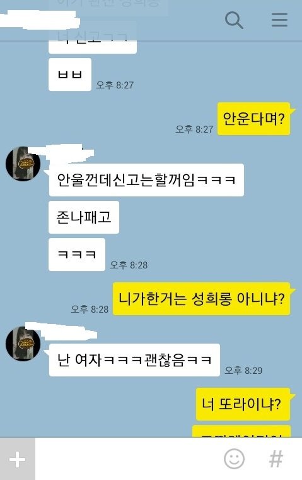
Task: Open the chat search magnifier icon
Action: 234,20
